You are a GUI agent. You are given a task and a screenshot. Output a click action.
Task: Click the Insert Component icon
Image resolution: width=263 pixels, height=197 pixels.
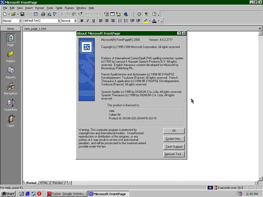[107, 14]
